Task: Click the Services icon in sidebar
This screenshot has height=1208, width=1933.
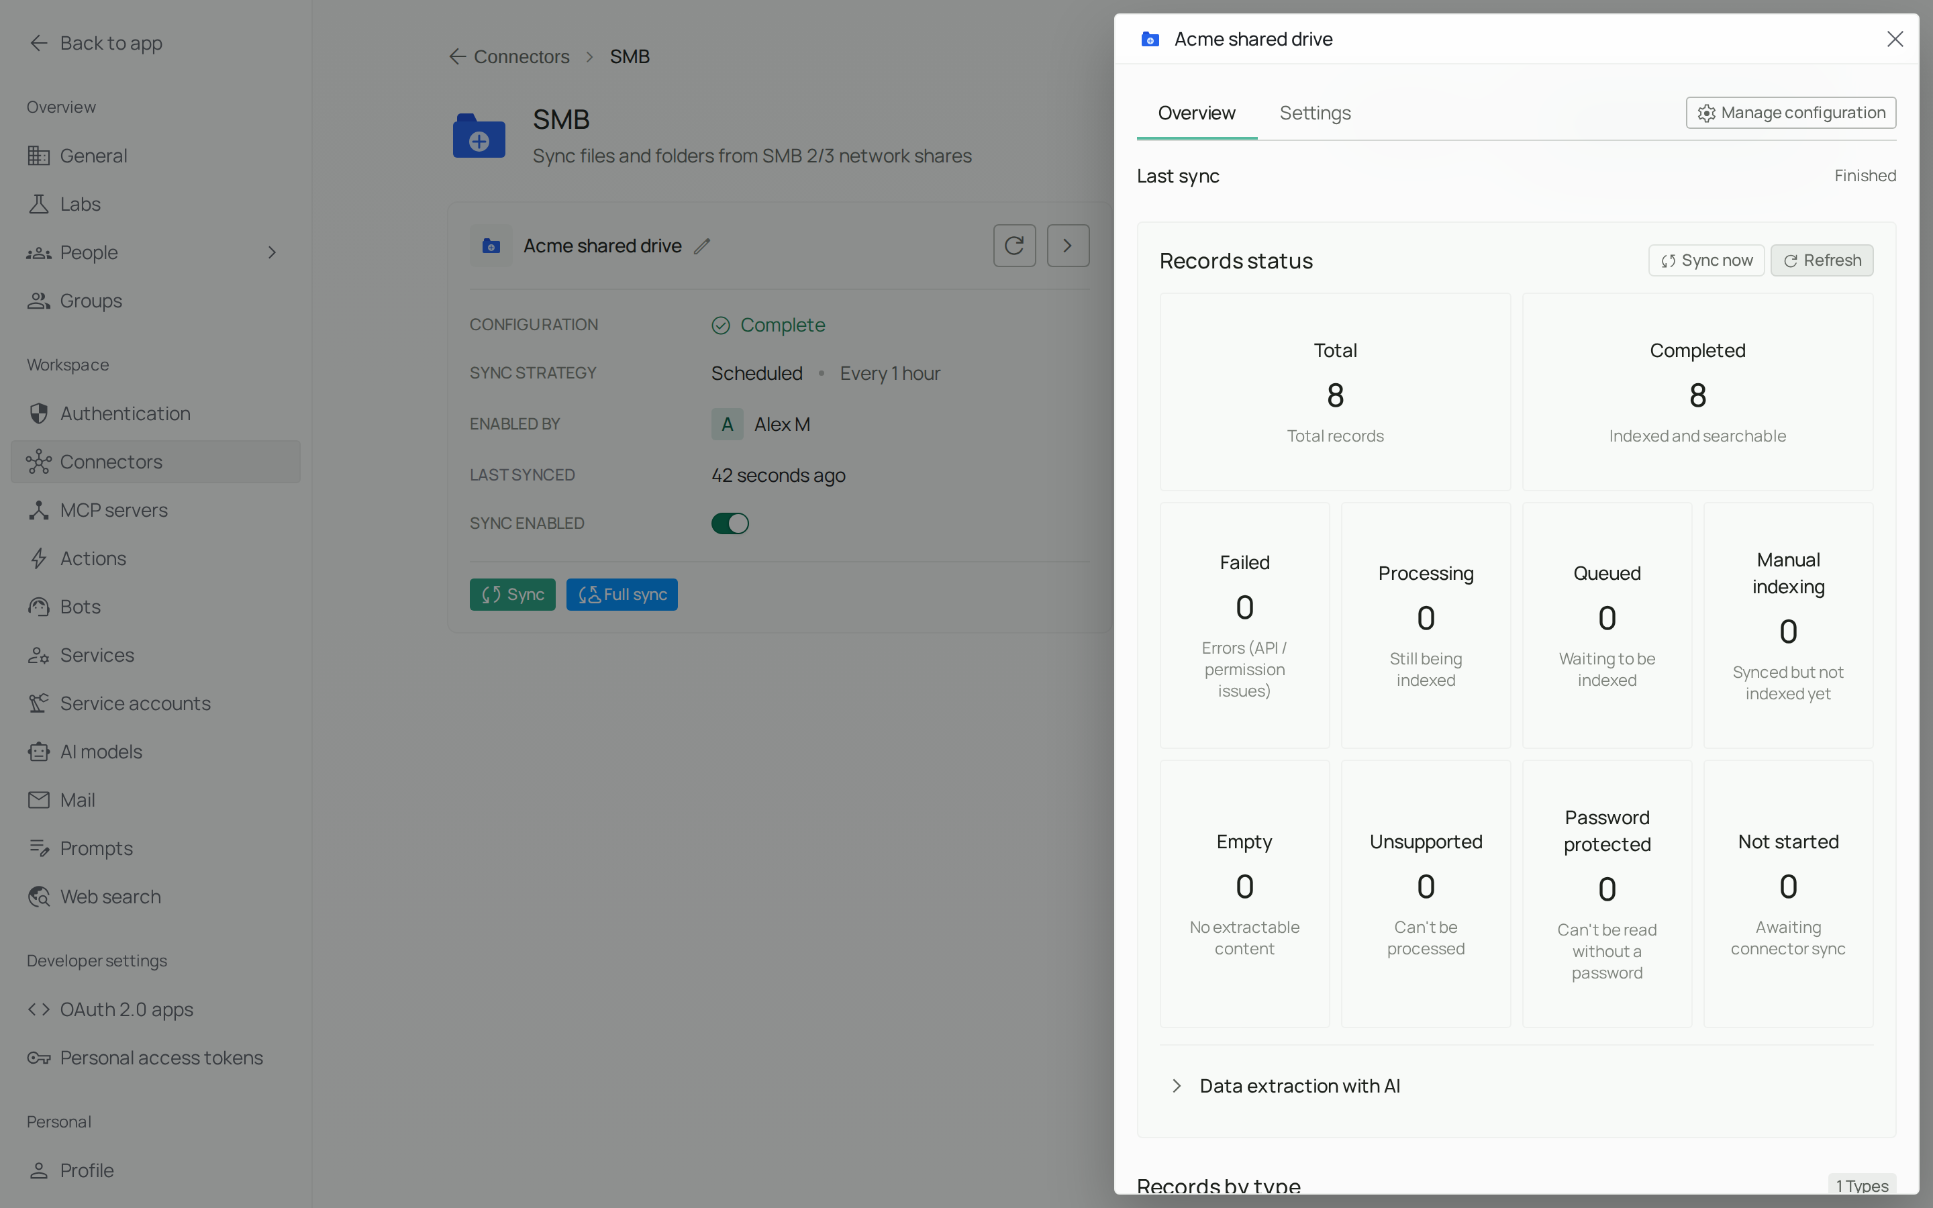Action: pyautogui.click(x=38, y=655)
